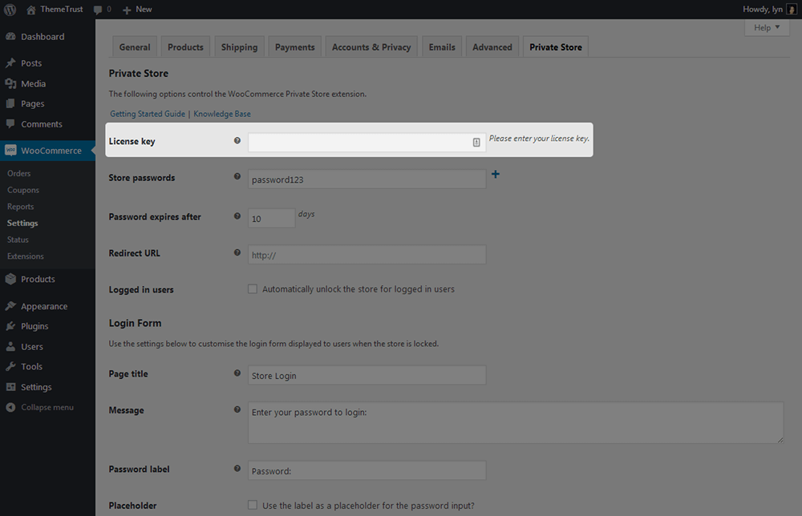The image size is (802, 516).
Task: Switch to the General tab
Action: point(135,47)
